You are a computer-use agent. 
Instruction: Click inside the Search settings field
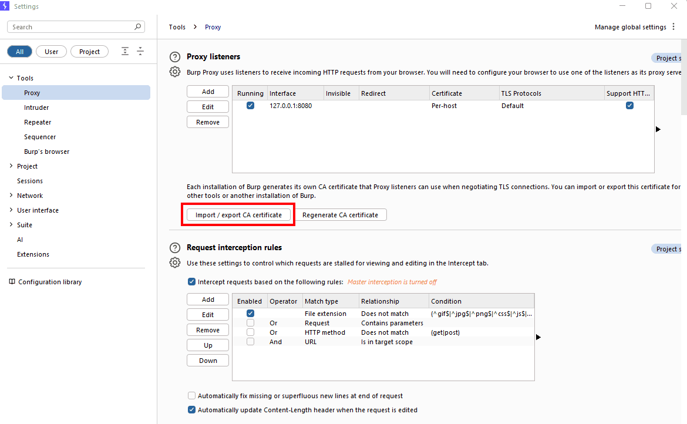pos(70,26)
